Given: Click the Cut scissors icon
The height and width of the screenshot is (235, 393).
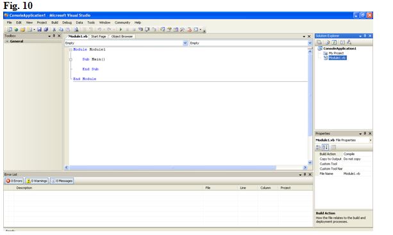Looking at the screenshot, I should [x=54, y=29].
